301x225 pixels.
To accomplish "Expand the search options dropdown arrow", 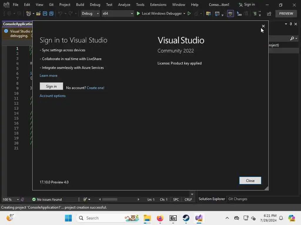I will pyautogui.click(x=296, y=38).
